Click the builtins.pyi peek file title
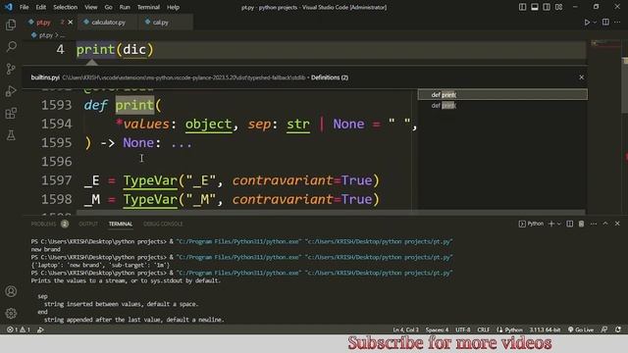Viewport: 628px width, 353px height. (x=45, y=77)
